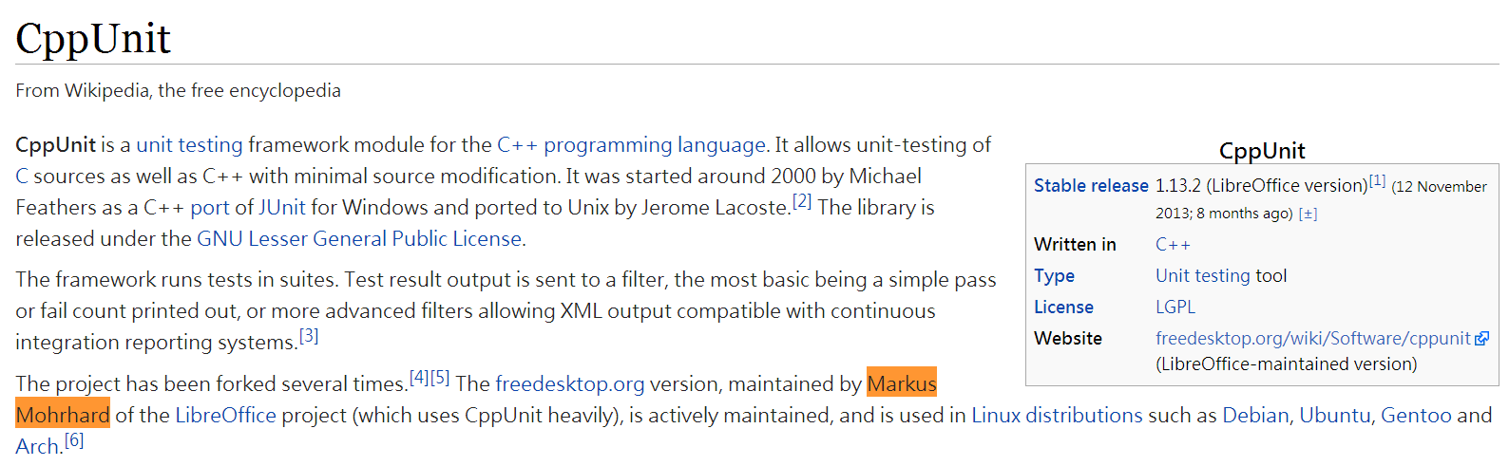Open the Gentoo link
The width and height of the screenshot is (1509, 466).
tap(1416, 416)
